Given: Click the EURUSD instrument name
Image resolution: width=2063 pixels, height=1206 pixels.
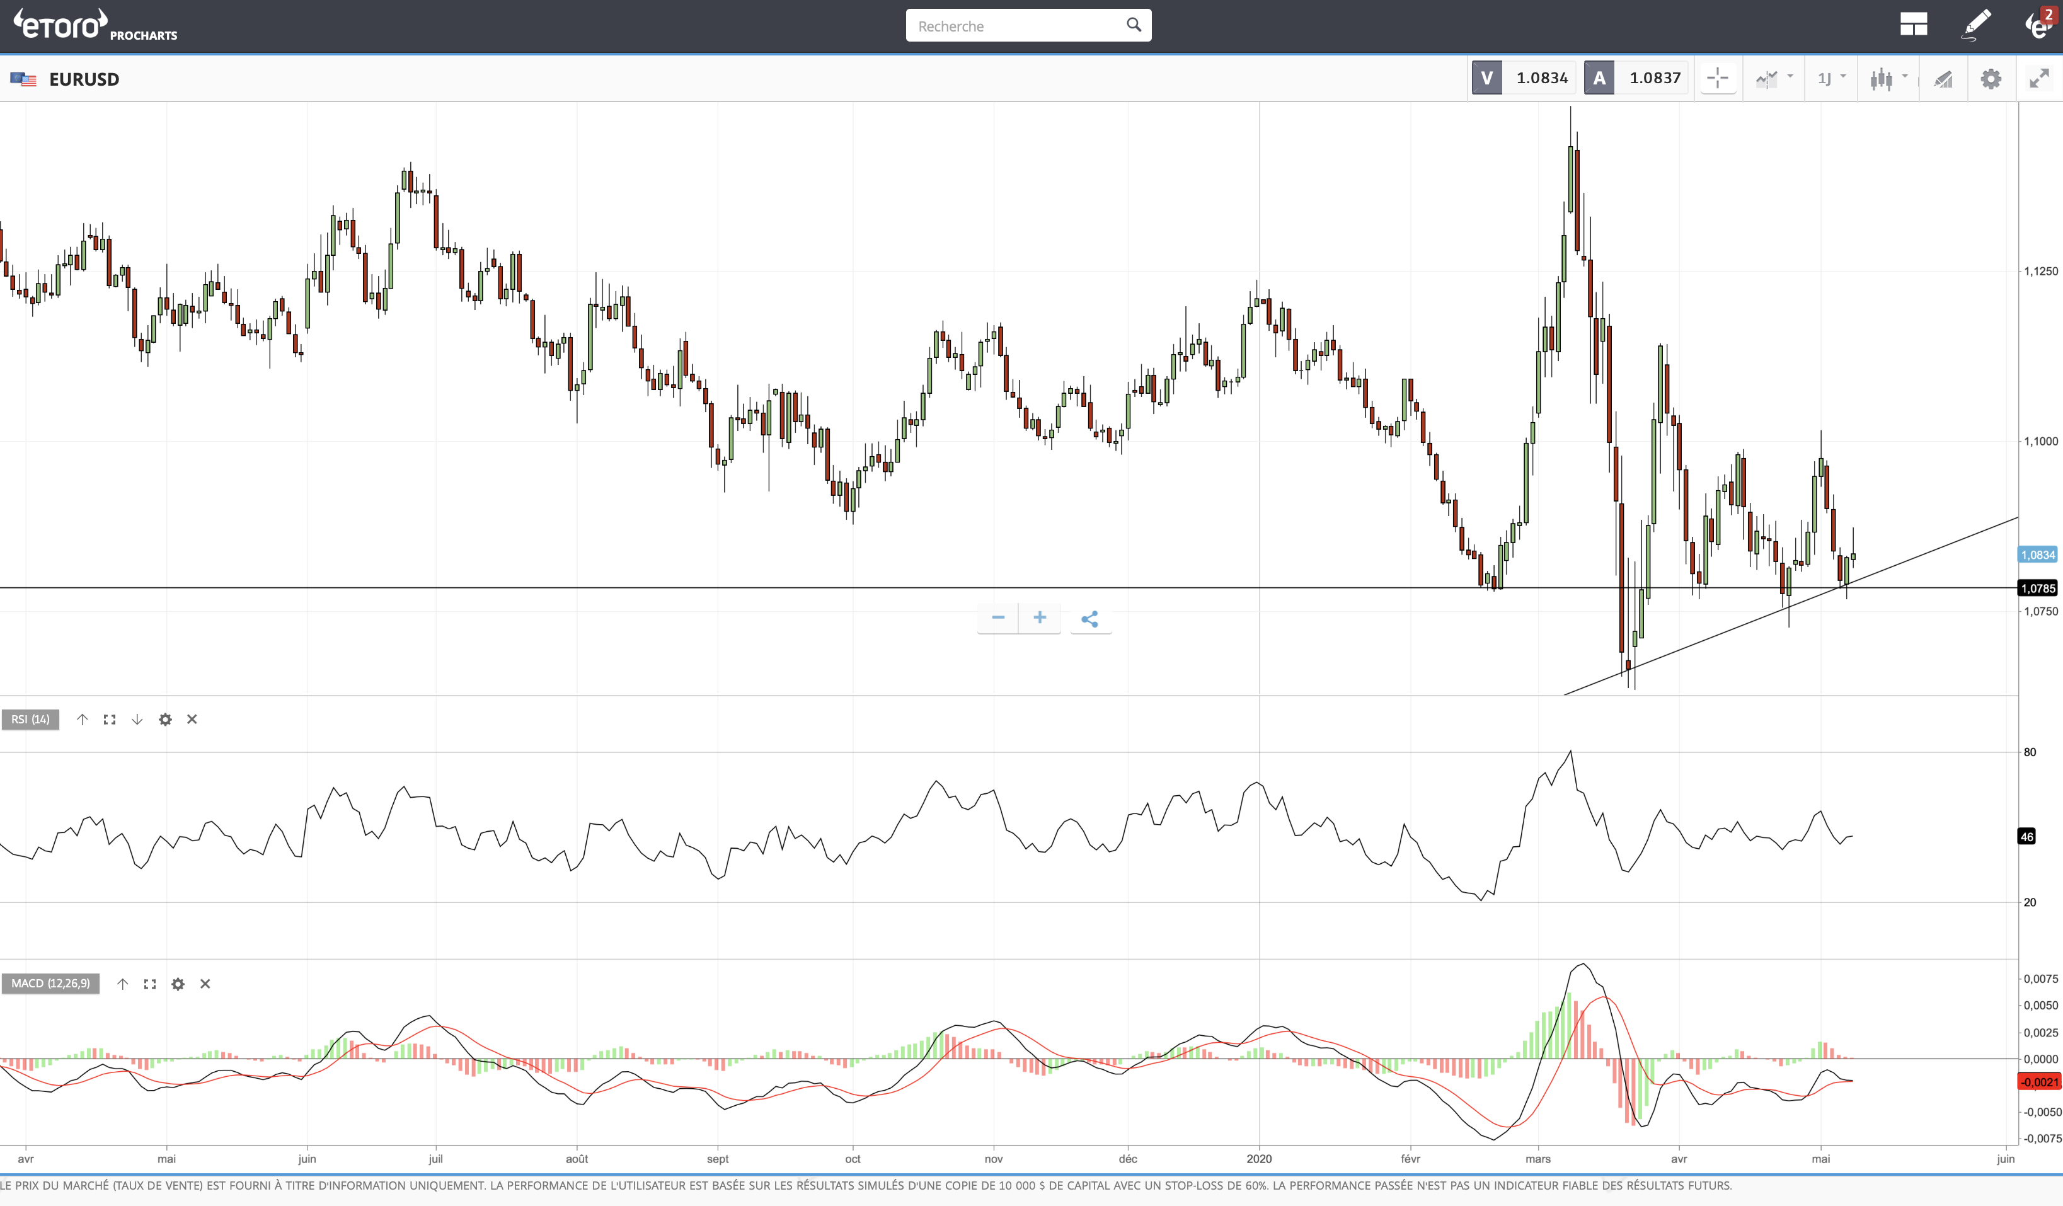Looking at the screenshot, I should tap(84, 79).
